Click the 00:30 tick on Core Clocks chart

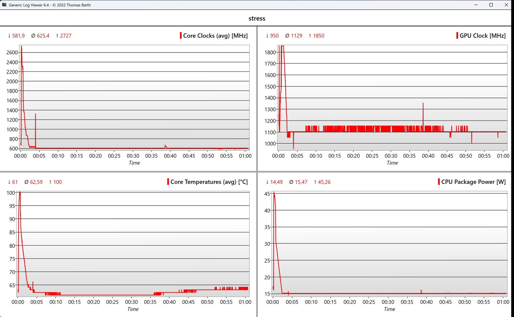pos(133,156)
